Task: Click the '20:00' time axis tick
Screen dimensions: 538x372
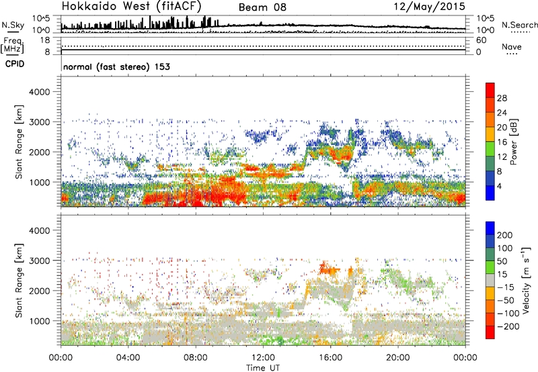Action: pos(398,358)
